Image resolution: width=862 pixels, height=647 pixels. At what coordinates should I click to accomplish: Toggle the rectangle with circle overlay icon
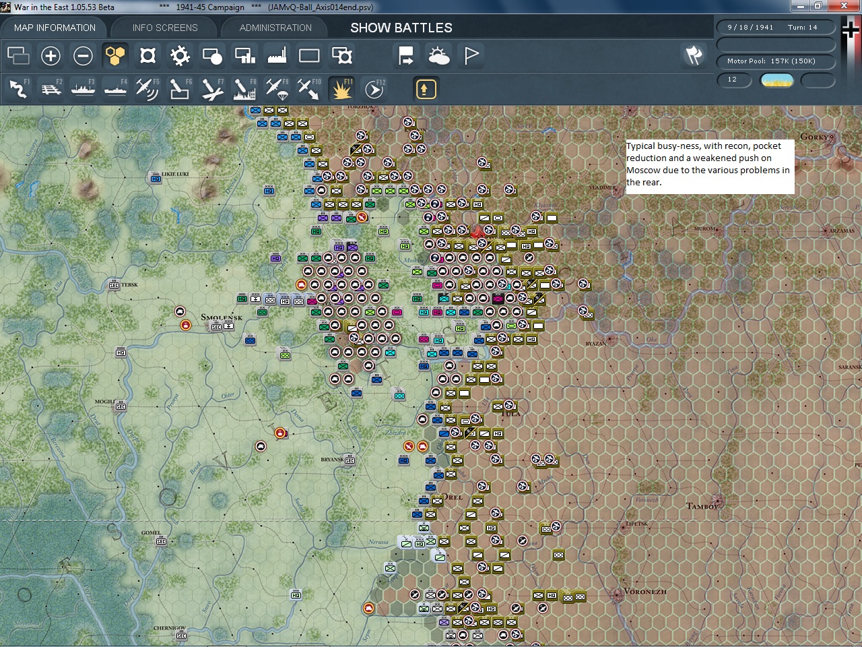pyautogui.click(x=212, y=55)
